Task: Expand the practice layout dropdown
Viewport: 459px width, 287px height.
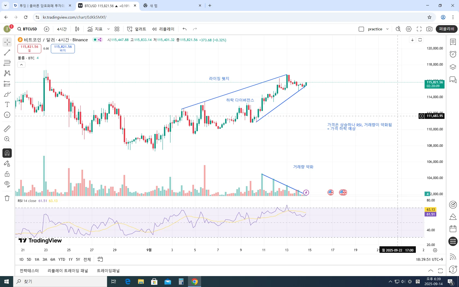Action: pyautogui.click(x=387, y=29)
